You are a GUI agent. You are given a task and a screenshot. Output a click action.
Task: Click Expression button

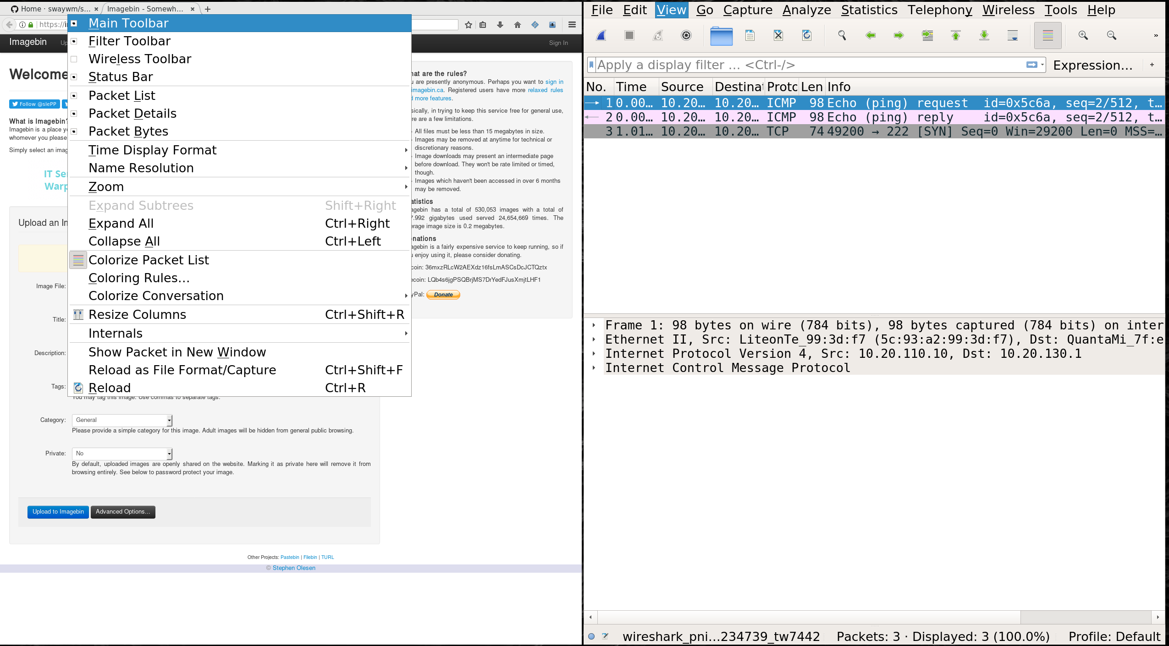coord(1093,65)
